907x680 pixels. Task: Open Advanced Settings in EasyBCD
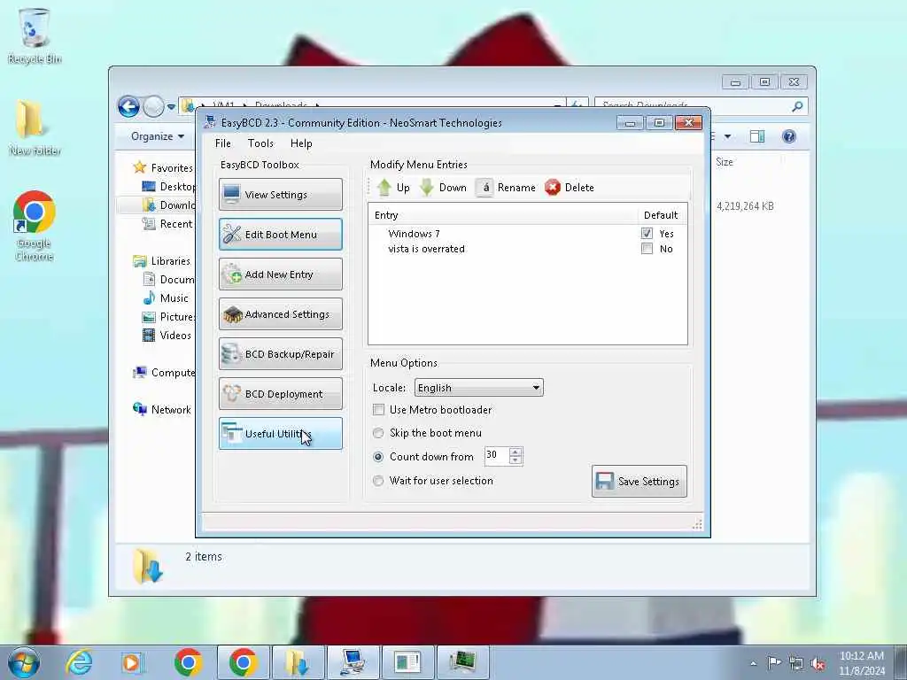coord(281,314)
